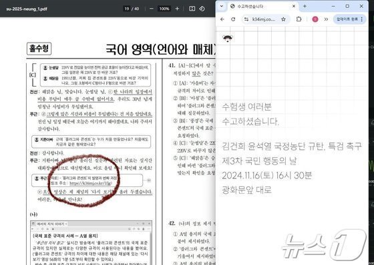Zoom out in the PDF viewer
This screenshot has width=374, height=265.
(x=152, y=9)
